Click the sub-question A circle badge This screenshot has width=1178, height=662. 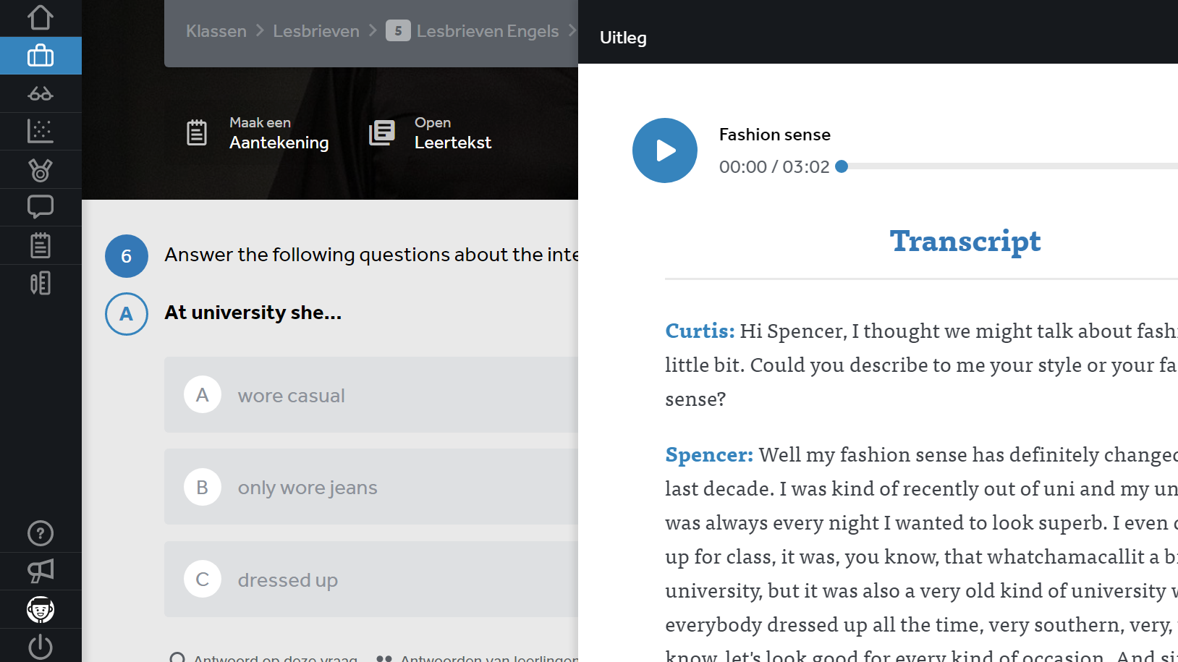point(127,314)
